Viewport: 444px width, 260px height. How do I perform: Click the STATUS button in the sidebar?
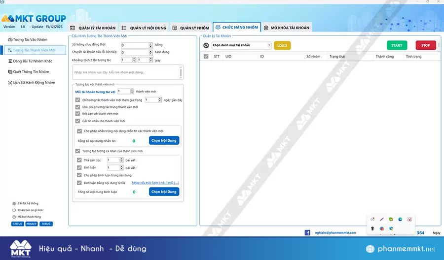coord(17,224)
